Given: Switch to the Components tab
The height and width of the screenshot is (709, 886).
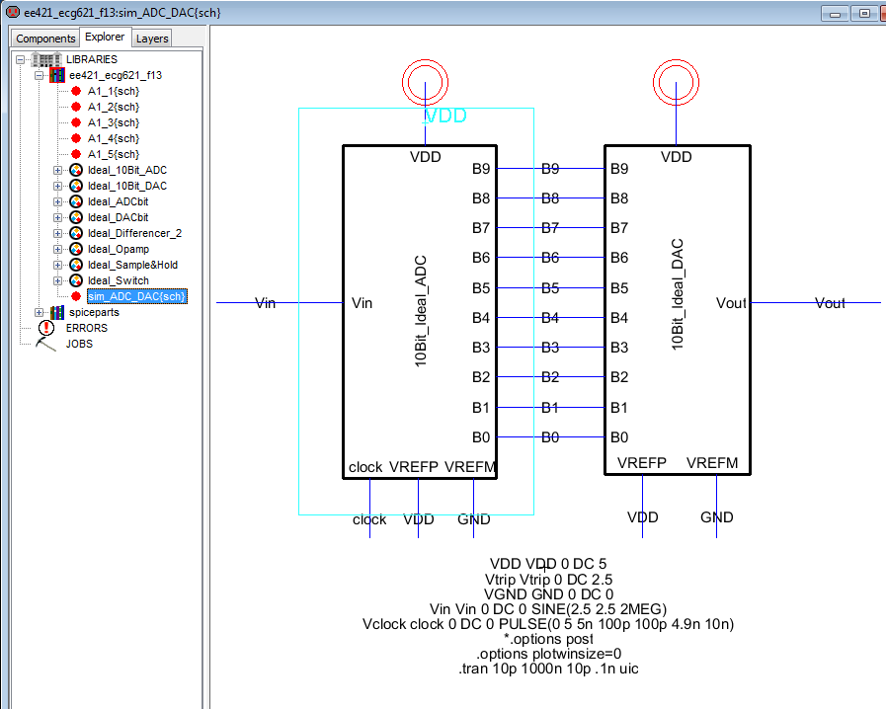Looking at the screenshot, I should pos(44,38).
